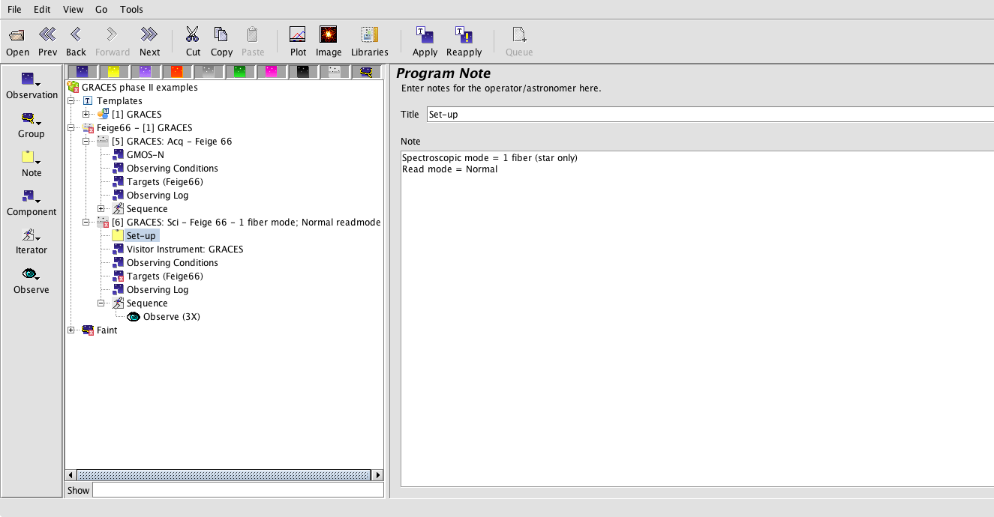This screenshot has width=994, height=517.
Task: Go to the previous program with Prev
Action: (x=47, y=41)
